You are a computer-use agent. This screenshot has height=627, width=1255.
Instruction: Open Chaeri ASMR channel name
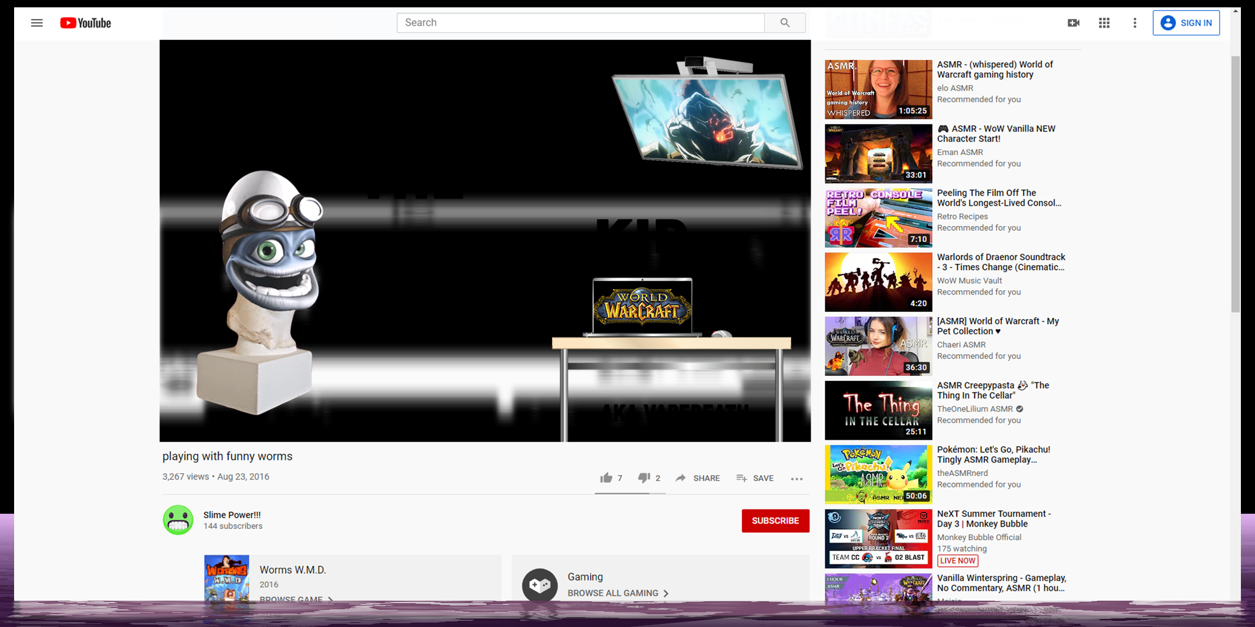(x=961, y=345)
